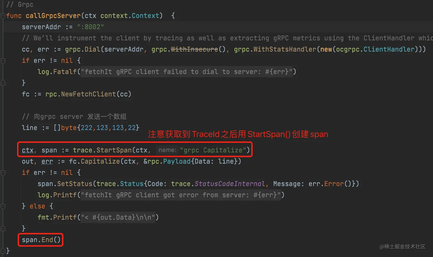Click the cc variable in "cc, err :="
Image resolution: width=433 pixels, height=257 pixels.
pos(26,49)
